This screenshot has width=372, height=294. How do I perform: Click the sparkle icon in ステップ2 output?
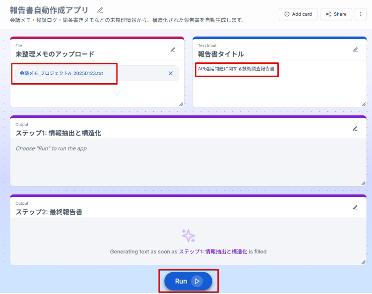188,236
